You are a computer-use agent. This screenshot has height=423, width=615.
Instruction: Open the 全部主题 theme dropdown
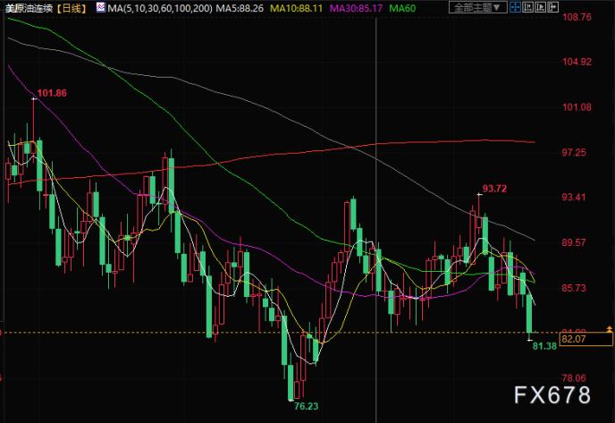point(477,7)
